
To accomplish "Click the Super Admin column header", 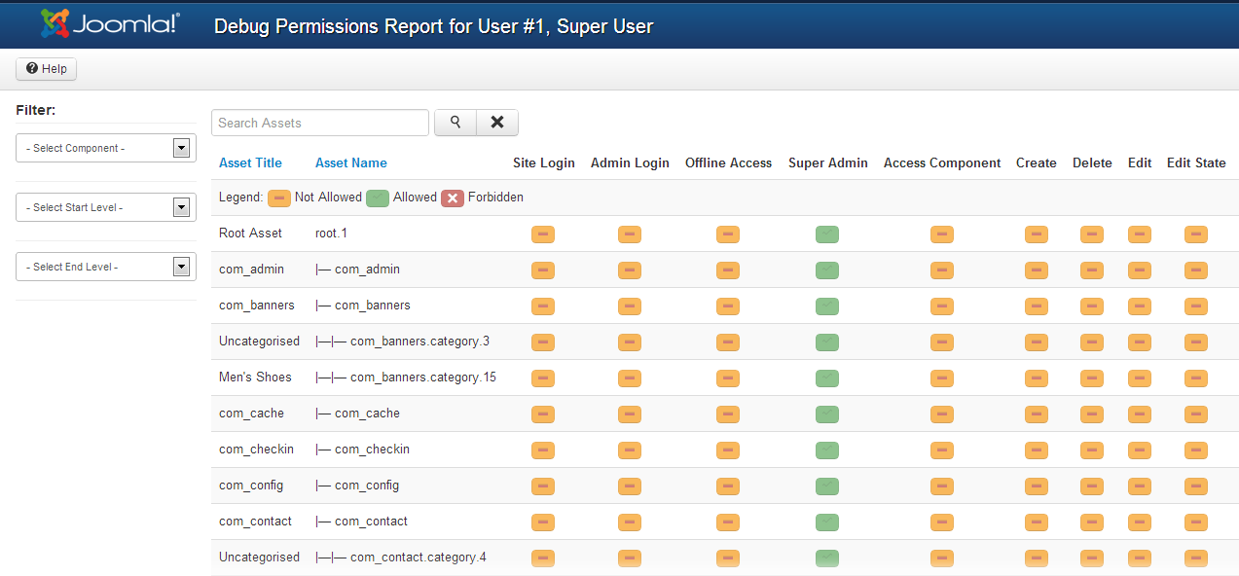I will [x=828, y=163].
